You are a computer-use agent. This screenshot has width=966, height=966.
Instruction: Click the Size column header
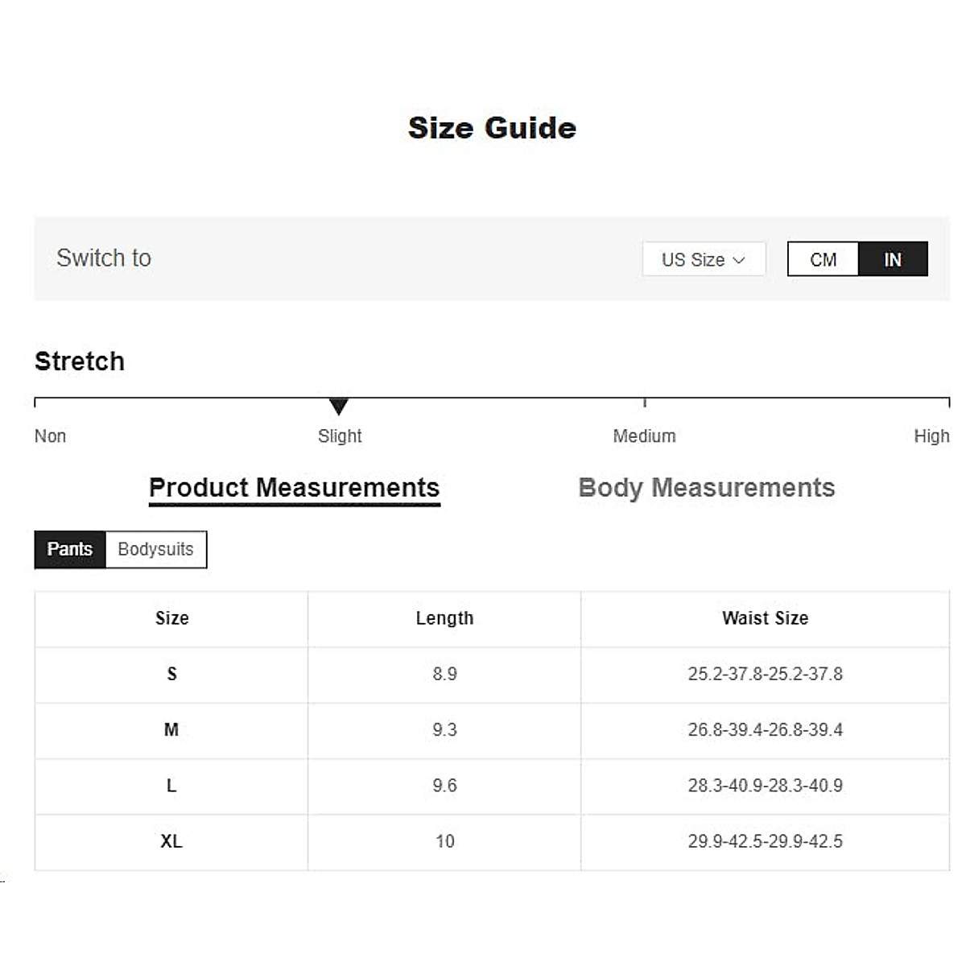[171, 618]
